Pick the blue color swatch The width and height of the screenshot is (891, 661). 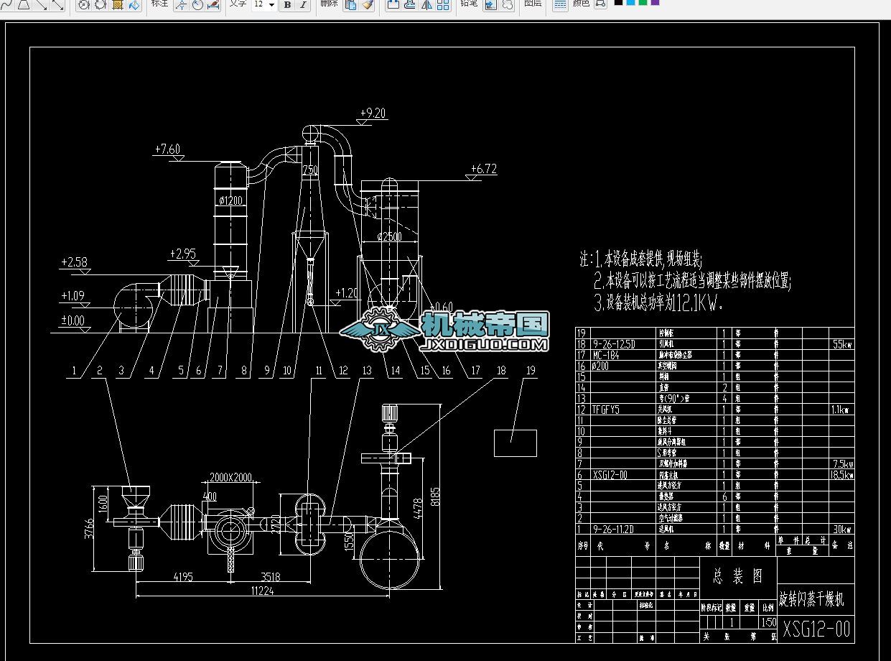tap(630, 2)
